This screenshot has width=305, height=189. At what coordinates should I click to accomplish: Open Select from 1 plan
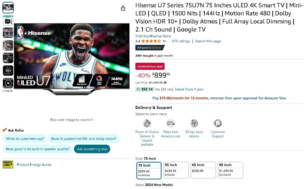coord(189,89)
